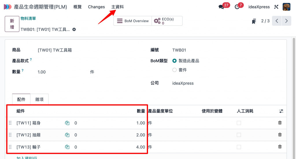
Task: Open the 主資料 menu
Action: pyautogui.click(x=117, y=7)
